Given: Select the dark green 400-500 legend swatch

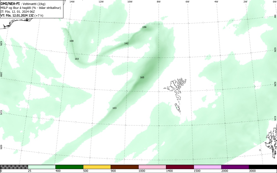Looking at the screenshot, I should 69,167.
